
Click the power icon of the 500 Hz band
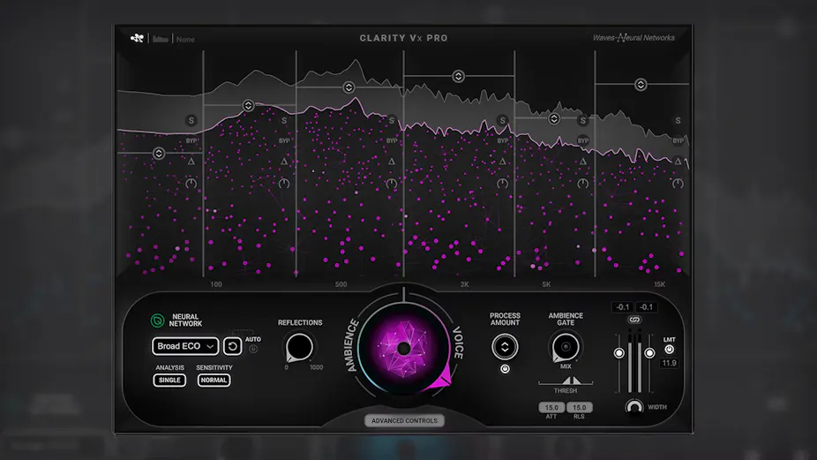coord(392,184)
